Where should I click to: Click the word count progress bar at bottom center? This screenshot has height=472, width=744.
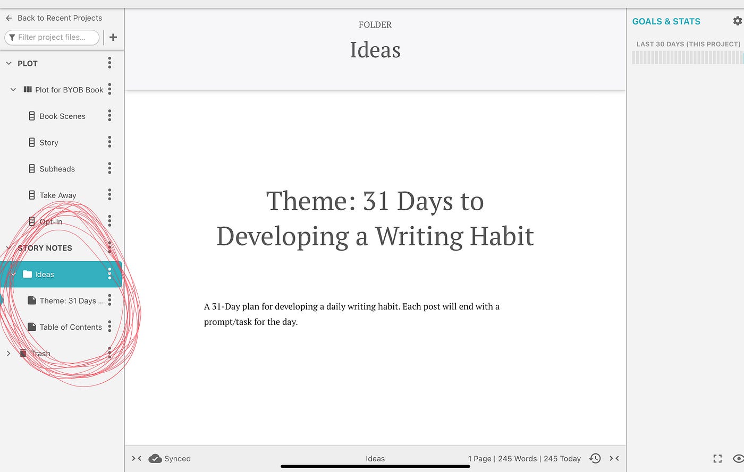tap(375, 467)
